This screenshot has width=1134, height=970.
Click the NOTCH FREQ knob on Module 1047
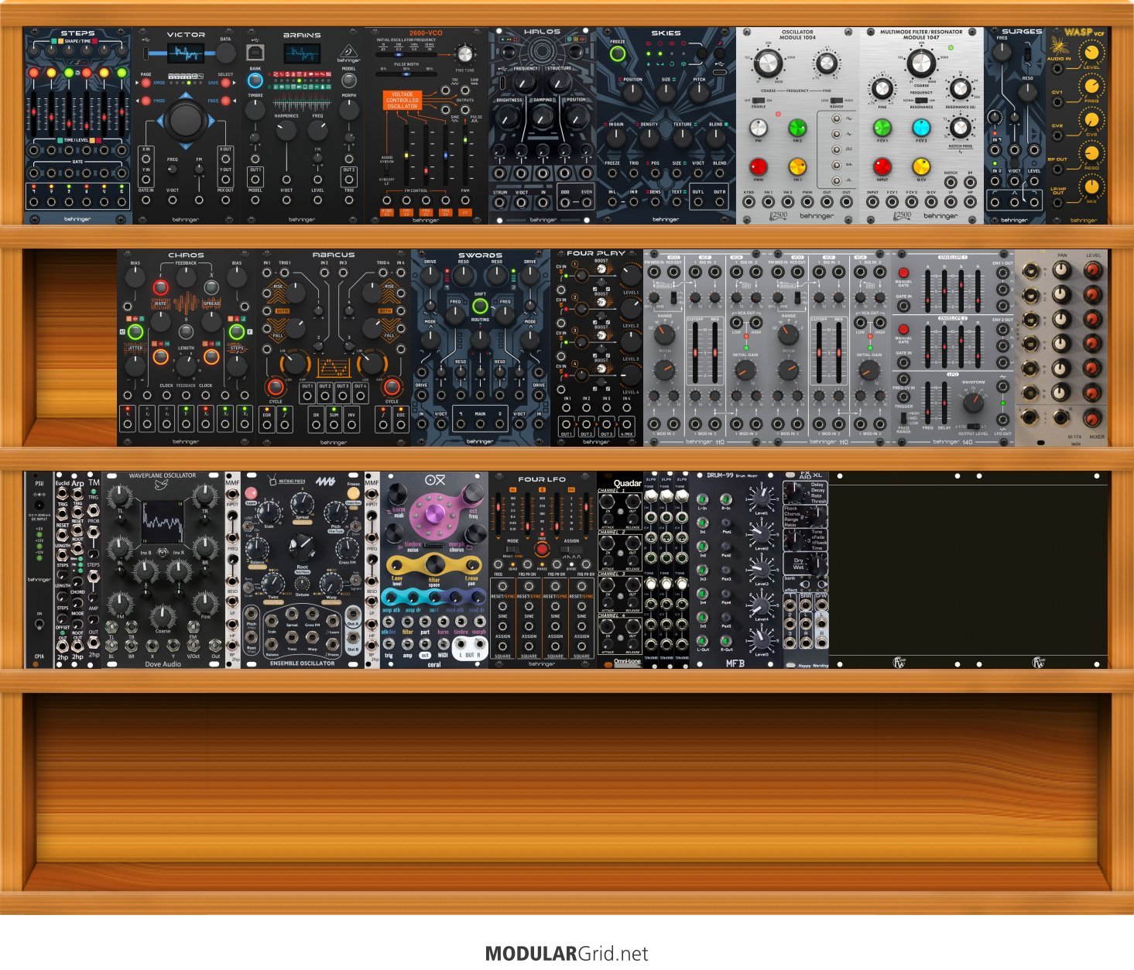(x=960, y=127)
